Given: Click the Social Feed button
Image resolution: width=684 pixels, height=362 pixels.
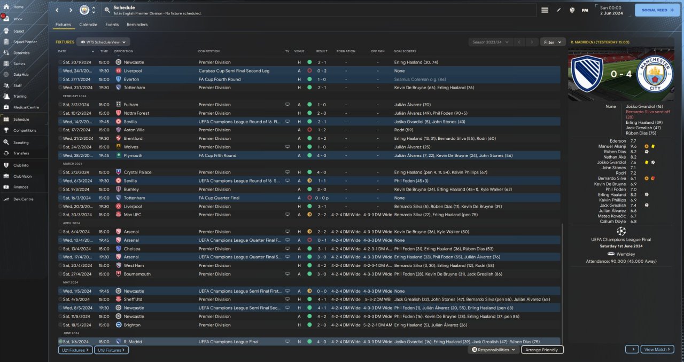Looking at the screenshot, I should (x=657, y=10).
